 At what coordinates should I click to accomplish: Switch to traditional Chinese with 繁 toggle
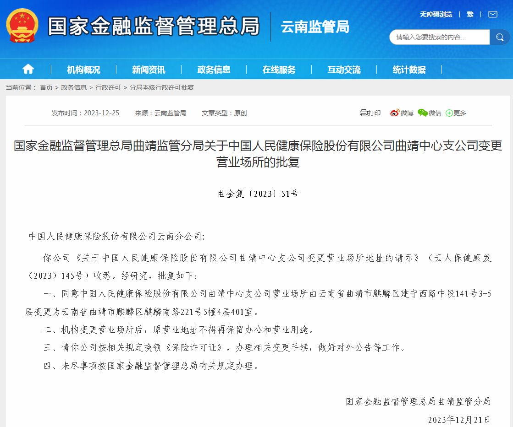pos(470,14)
